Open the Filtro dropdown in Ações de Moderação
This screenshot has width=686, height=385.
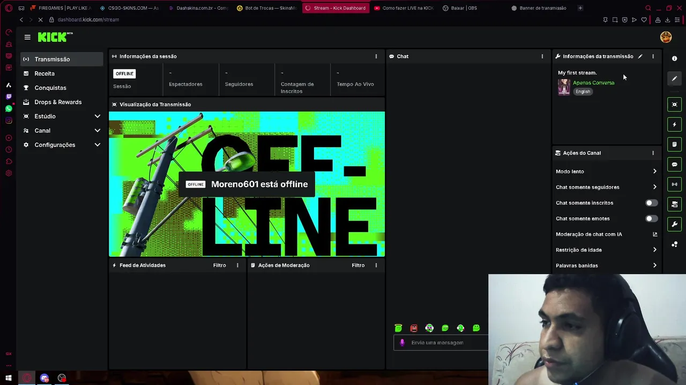(358, 265)
